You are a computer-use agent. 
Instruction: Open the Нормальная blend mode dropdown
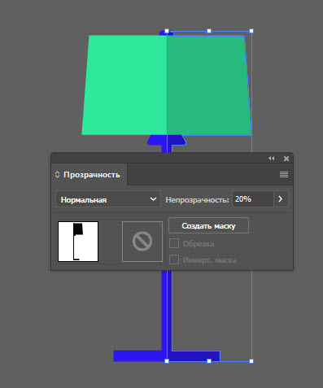(108, 199)
